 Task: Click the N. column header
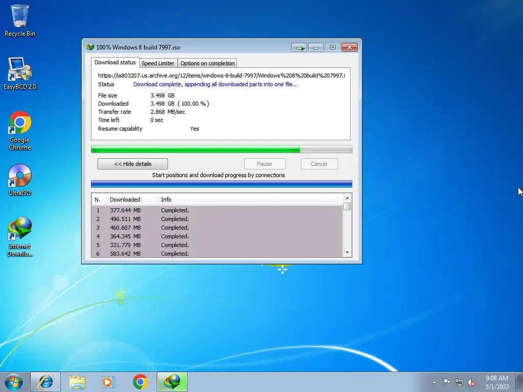pos(99,200)
